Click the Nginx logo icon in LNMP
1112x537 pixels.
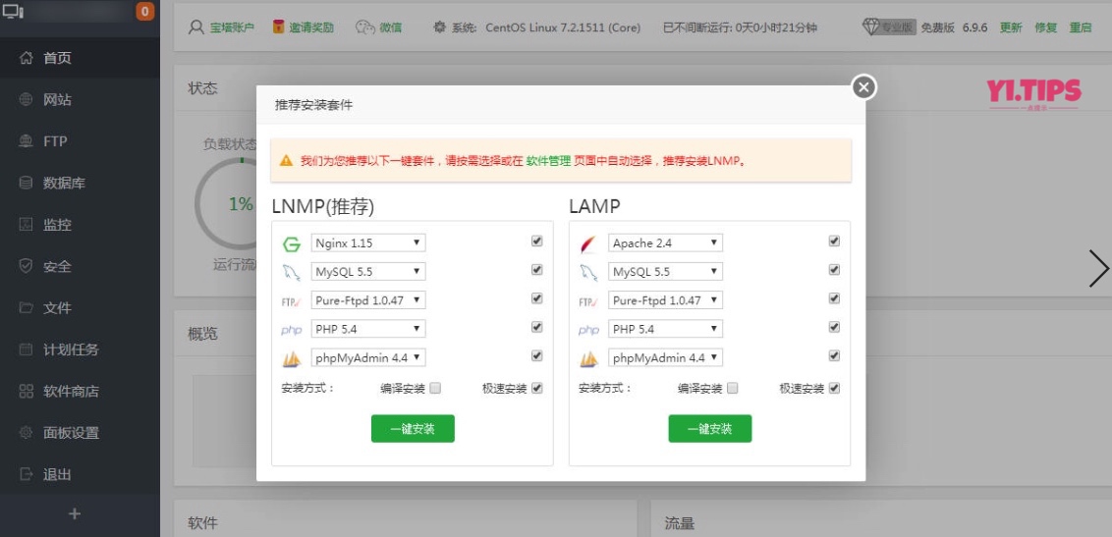tap(292, 244)
